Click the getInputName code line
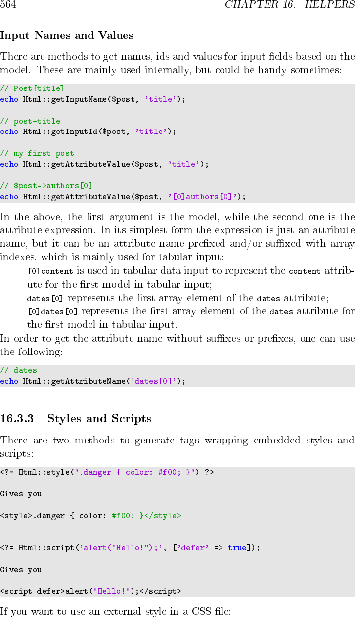This screenshot has width=355, height=617. [x=93, y=99]
